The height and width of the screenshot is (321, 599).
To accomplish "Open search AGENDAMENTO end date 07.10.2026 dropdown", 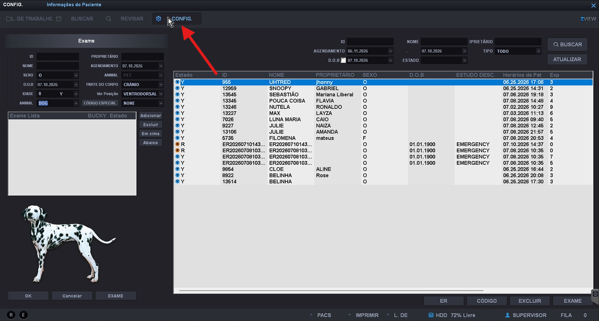I will pos(465,51).
